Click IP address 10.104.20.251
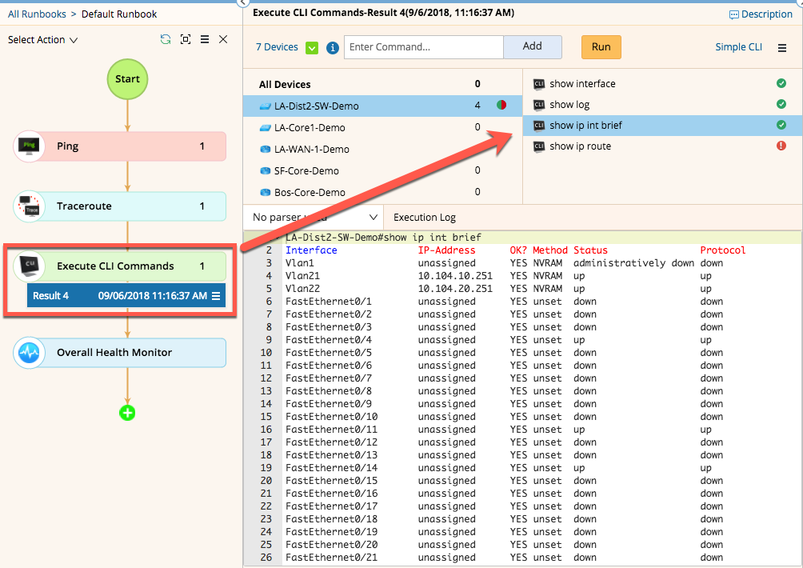Screen dimensions: 803x568 click(x=455, y=289)
